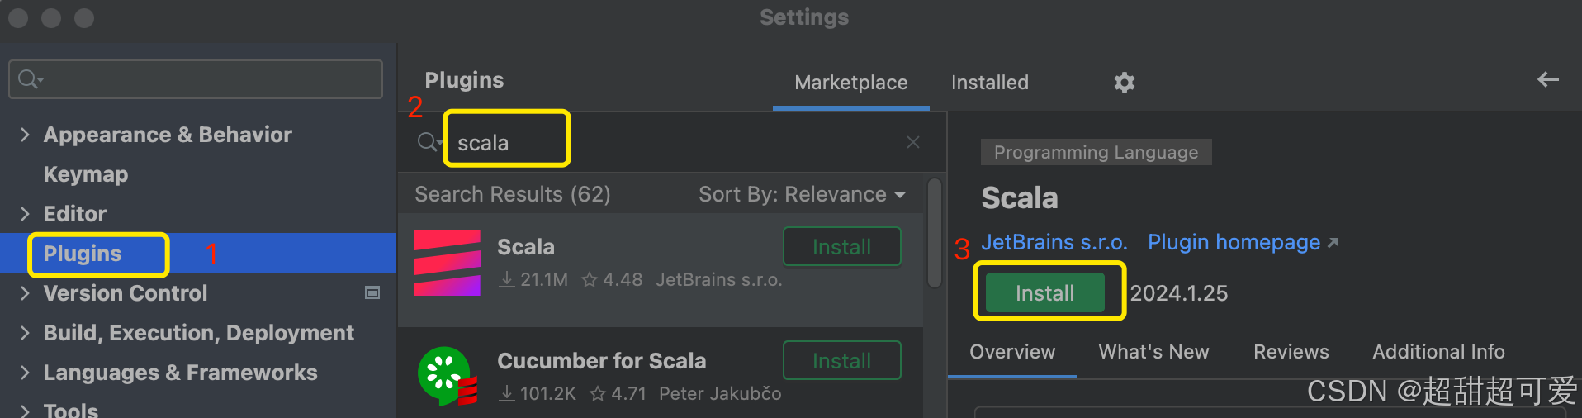This screenshot has width=1582, height=418.
Task: Click the Version Control project-level icon
Action: tap(372, 293)
